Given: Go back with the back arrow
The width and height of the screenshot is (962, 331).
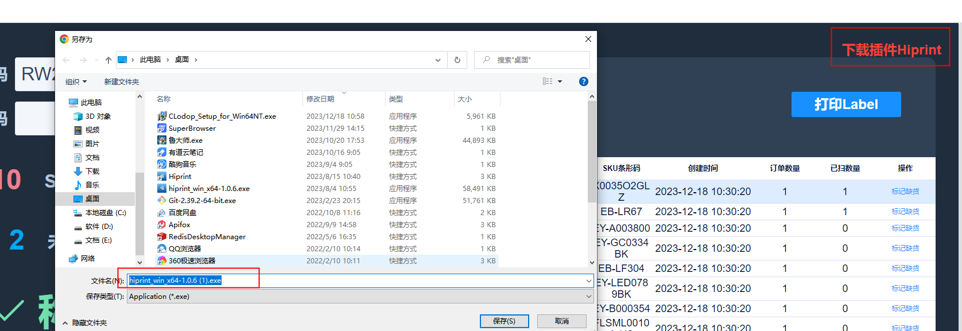Looking at the screenshot, I should tap(66, 60).
